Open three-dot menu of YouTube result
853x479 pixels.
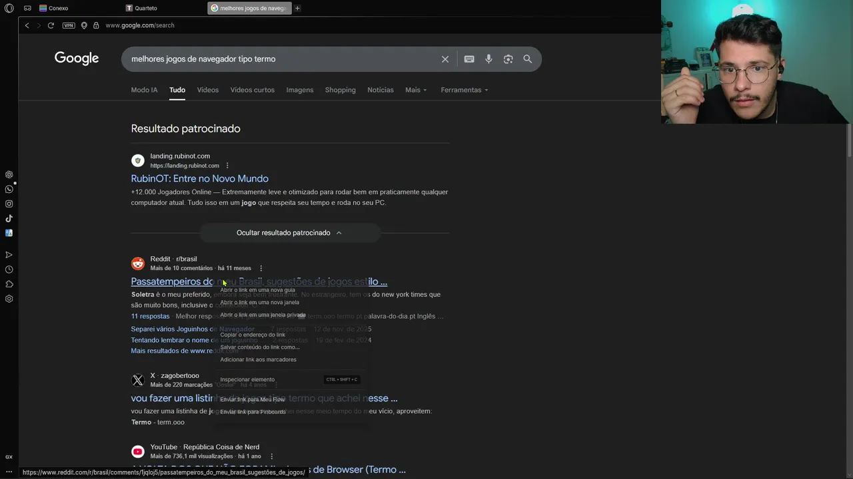click(x=271, y=456)
